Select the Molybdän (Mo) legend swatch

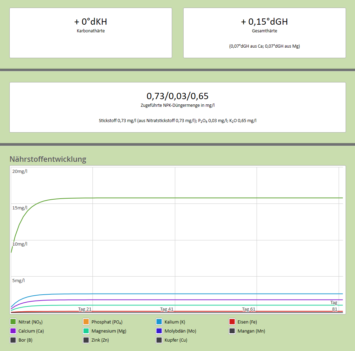[x=159, y=331]
